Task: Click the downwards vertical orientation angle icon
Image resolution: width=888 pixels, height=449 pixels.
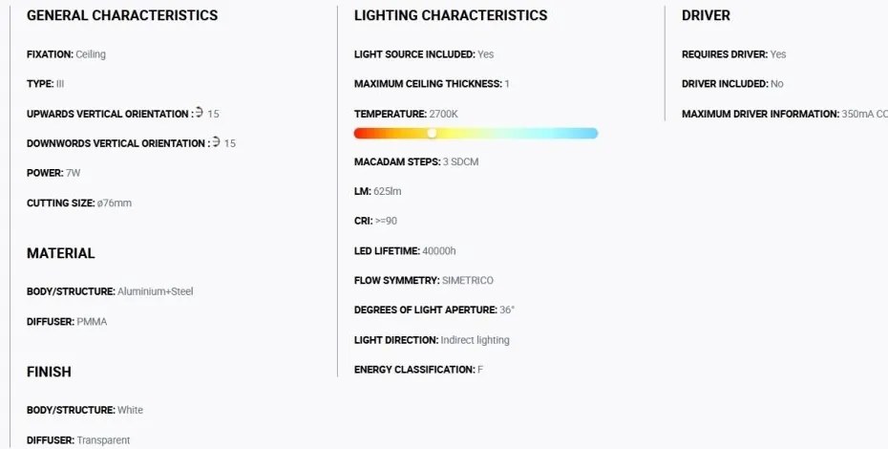Action: coord(216,141)
